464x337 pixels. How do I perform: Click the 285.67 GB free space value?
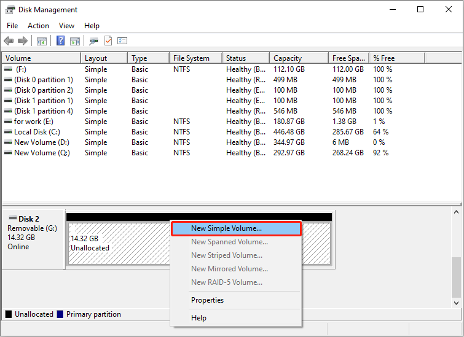[x=348, y=132]
